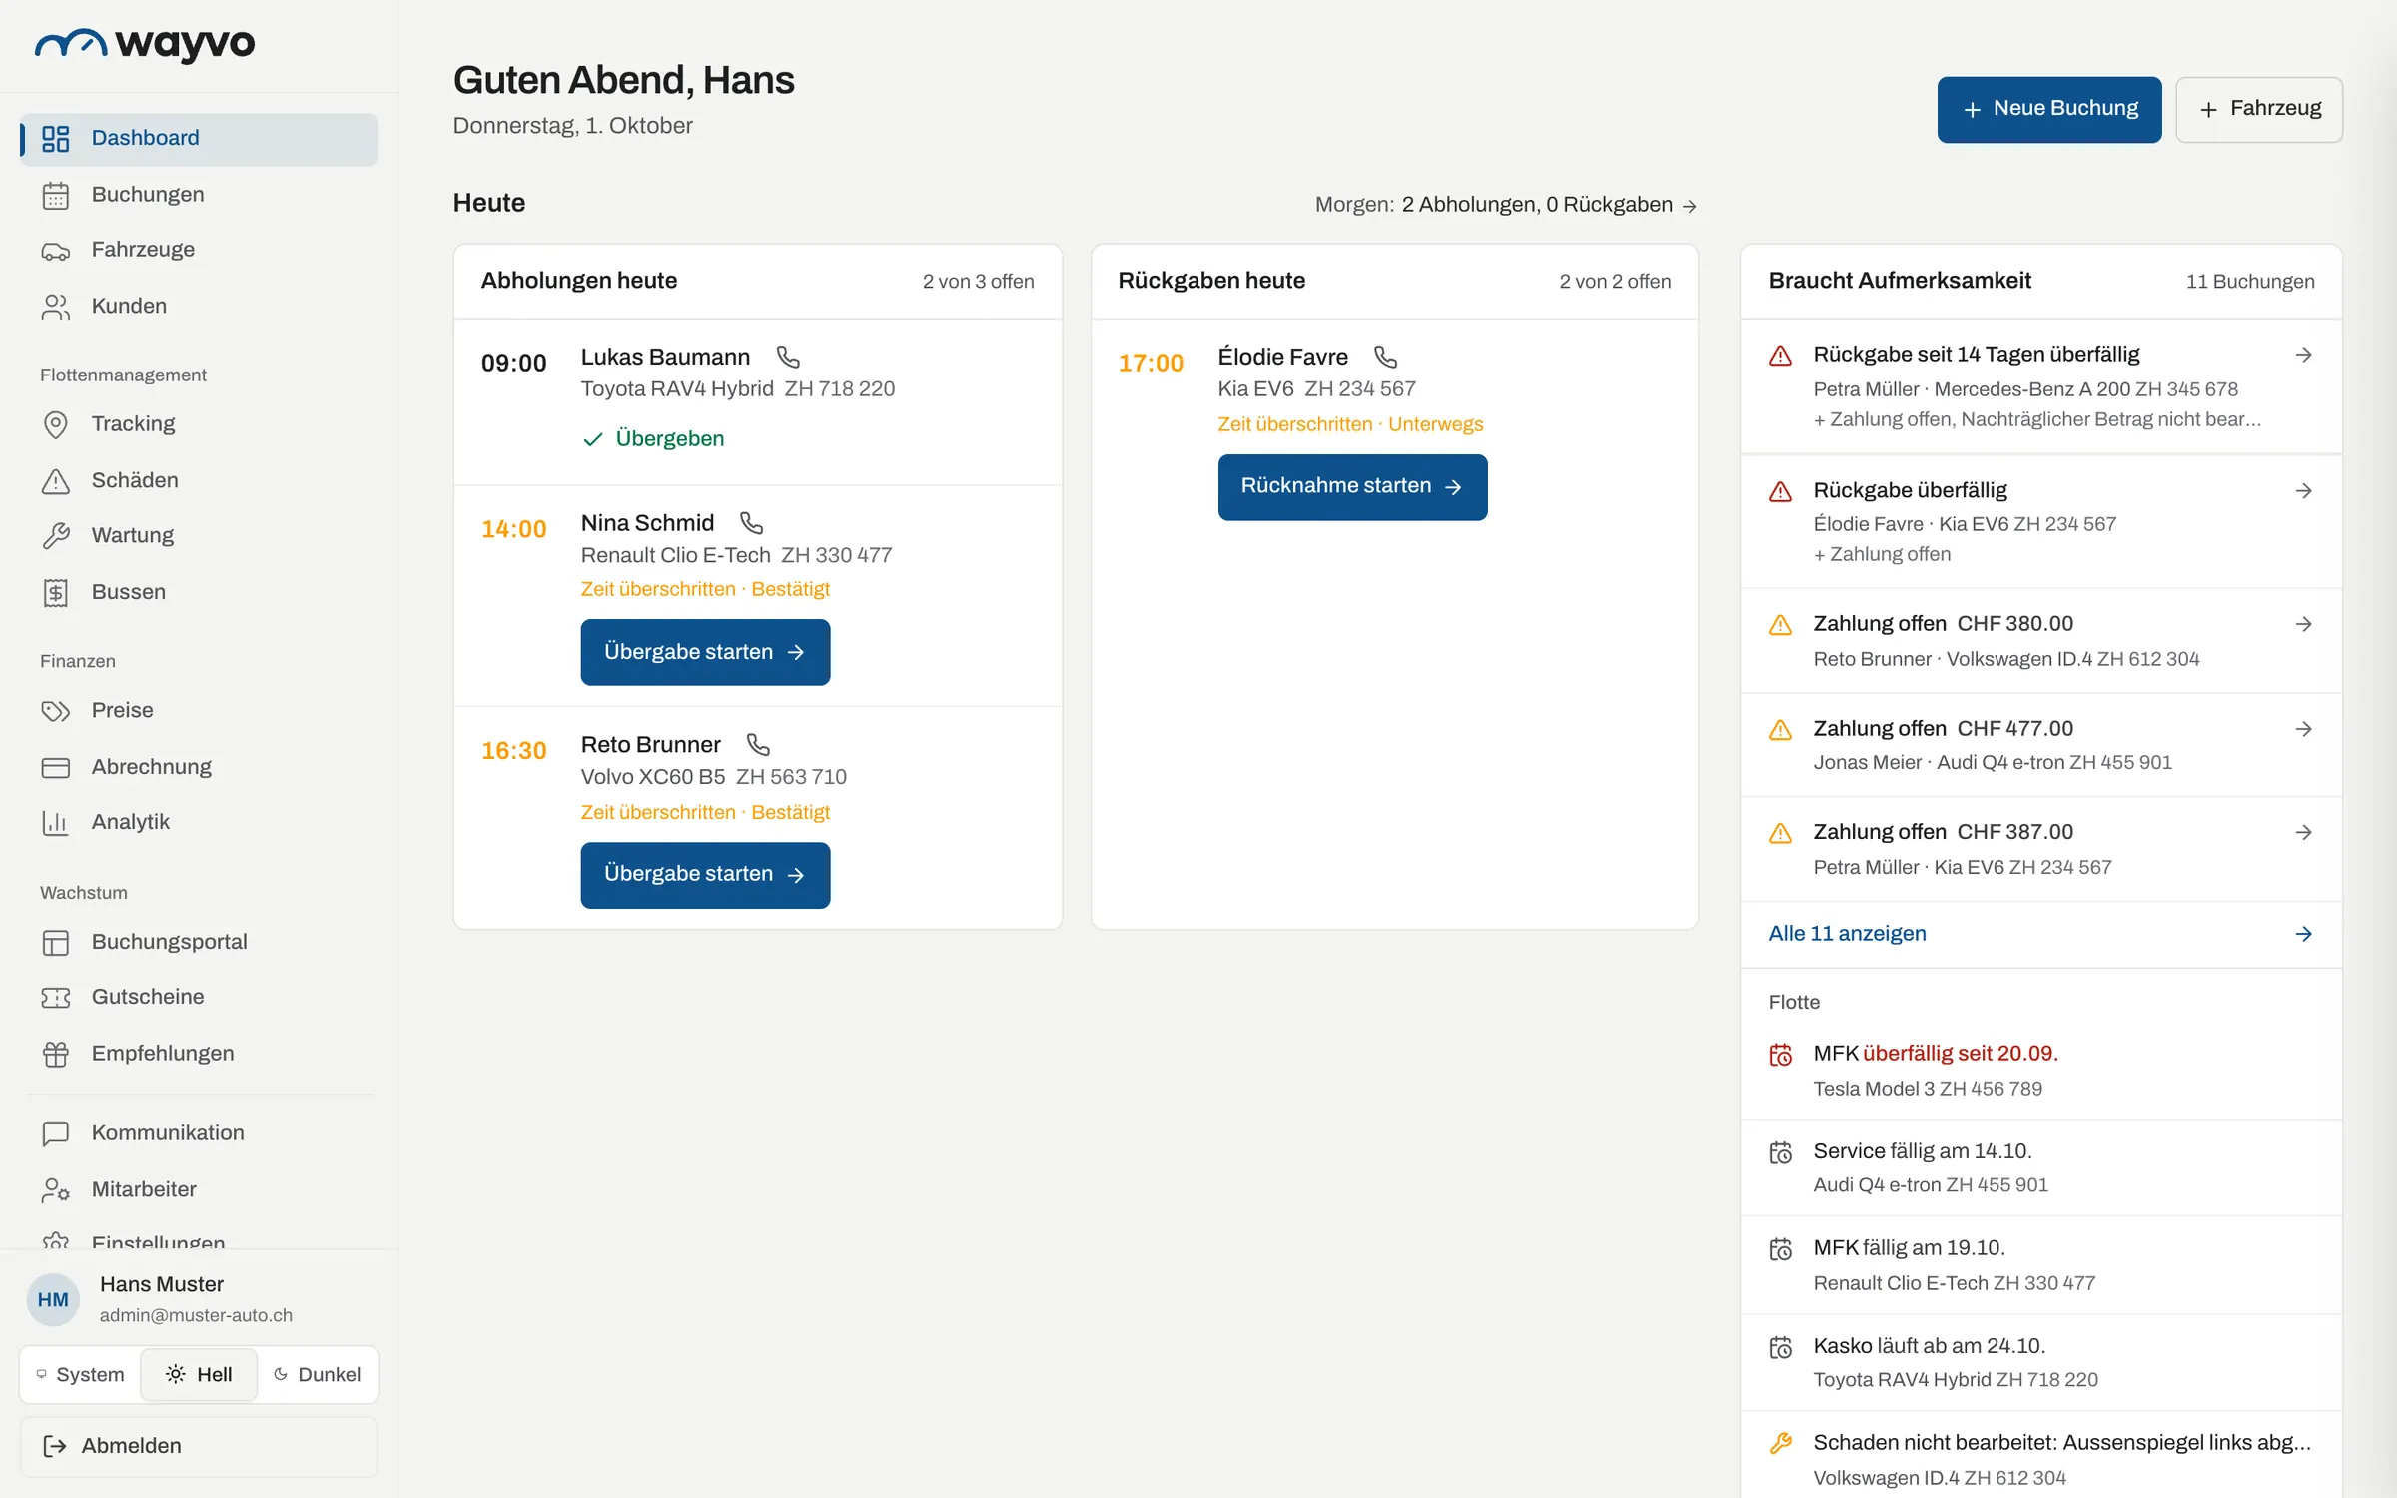Image resolution: width=2397 pixels, height=1498 pixels.
Task: Click the Schäden warning triangle icon
Action: pos(56,481)
